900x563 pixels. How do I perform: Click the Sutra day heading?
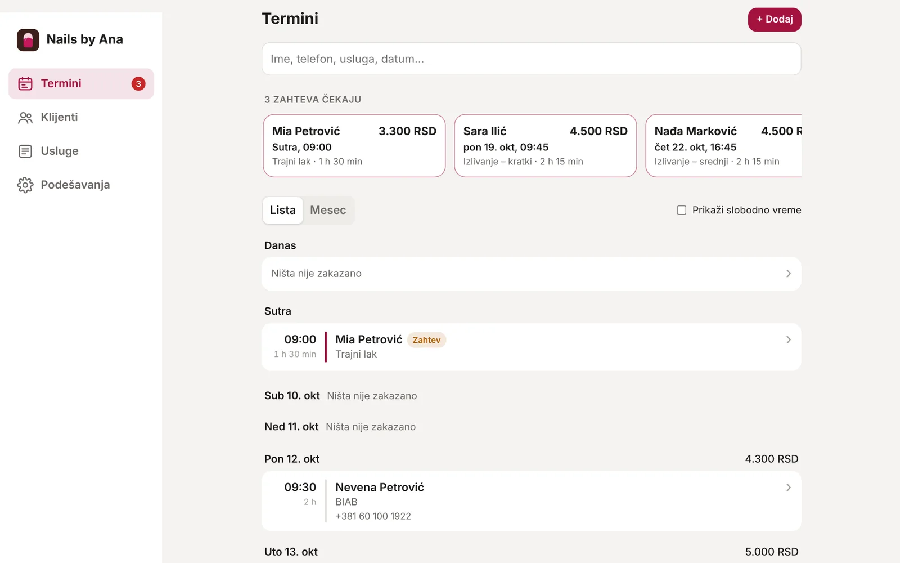278,311
